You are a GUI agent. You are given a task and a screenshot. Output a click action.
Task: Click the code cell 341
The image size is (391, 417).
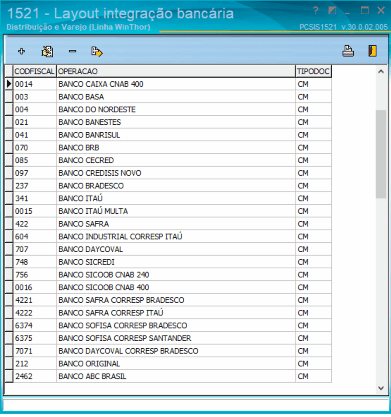[35, 199]
